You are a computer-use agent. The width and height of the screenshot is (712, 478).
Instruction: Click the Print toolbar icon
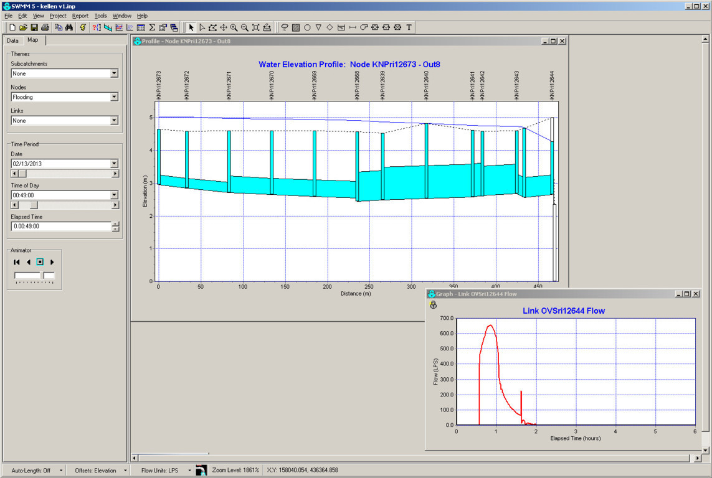point(45,27)
